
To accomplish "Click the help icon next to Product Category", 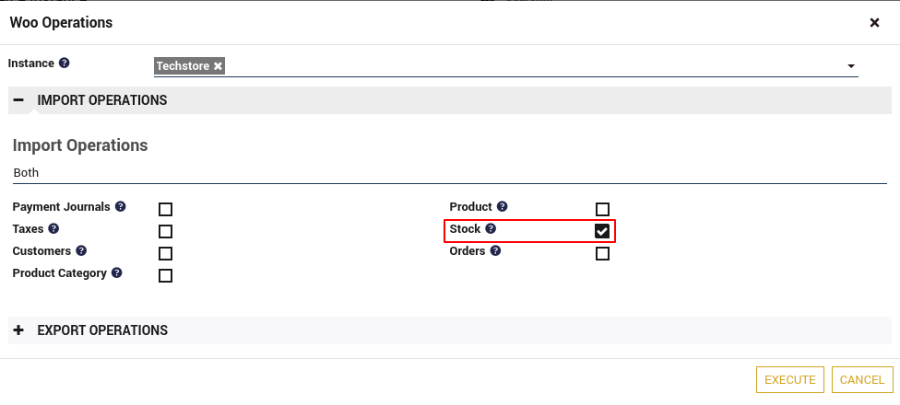I will point(116,273).
